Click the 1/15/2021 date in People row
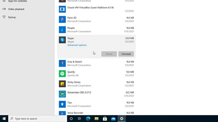The image size is (218, 122). click(129, 32)
